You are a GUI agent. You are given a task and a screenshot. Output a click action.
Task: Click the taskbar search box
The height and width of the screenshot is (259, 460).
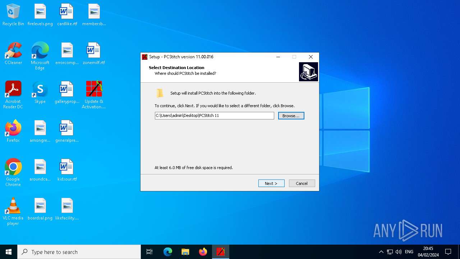coord(79,252)
